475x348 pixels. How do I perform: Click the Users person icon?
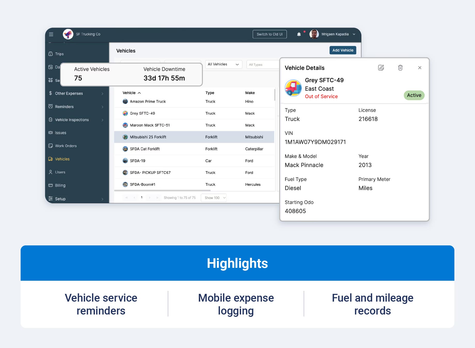[x=51, y=172]
